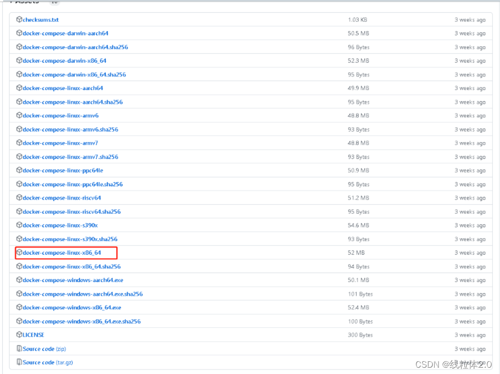The height and width of the screenshot is (374, 500).
Task: Open docker-compose-linux-x86_64.sha256 link
Action: point(72,267)
